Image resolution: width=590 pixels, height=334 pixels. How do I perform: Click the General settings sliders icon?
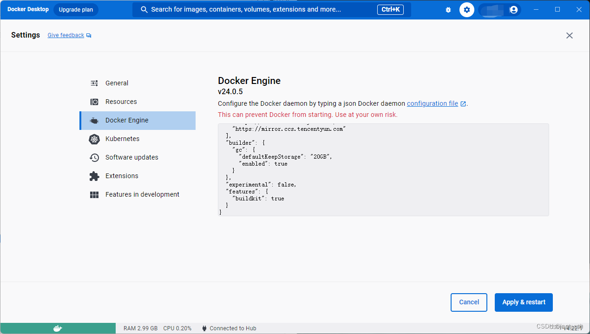pyautogui.click(x=94, y=83)
